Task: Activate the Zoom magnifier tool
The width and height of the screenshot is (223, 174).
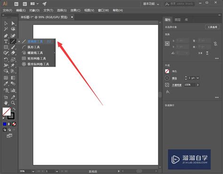Action: [13, 103]
